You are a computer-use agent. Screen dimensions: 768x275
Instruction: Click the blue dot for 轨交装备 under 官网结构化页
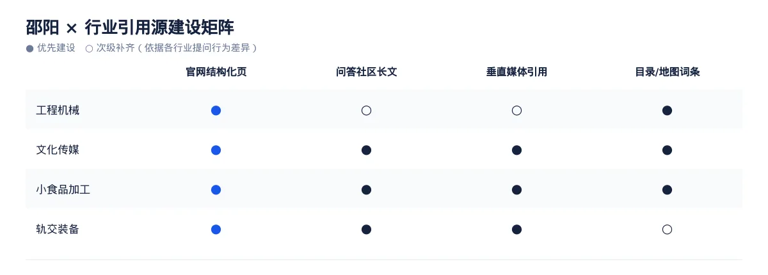pos(216,230)
